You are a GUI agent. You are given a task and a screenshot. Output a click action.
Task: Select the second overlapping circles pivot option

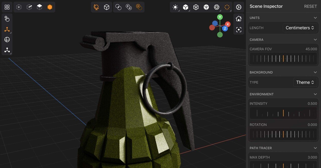point(129,7)
